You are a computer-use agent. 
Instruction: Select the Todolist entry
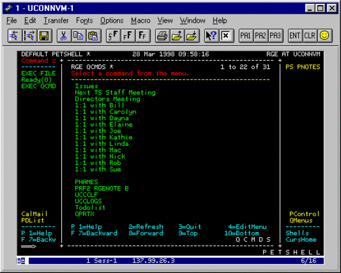pyautogui.click(x=90, y=208)
